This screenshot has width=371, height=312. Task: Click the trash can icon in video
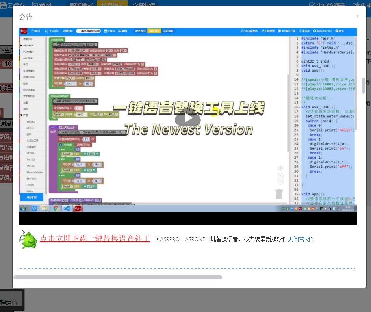279,194
